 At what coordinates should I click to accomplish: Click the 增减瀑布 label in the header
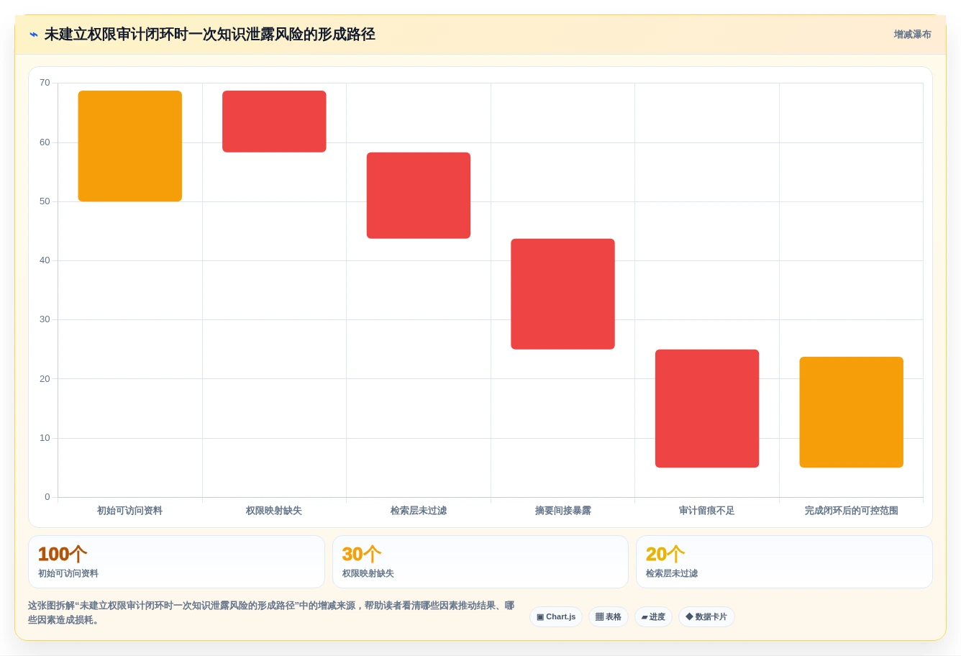[912, 35]
